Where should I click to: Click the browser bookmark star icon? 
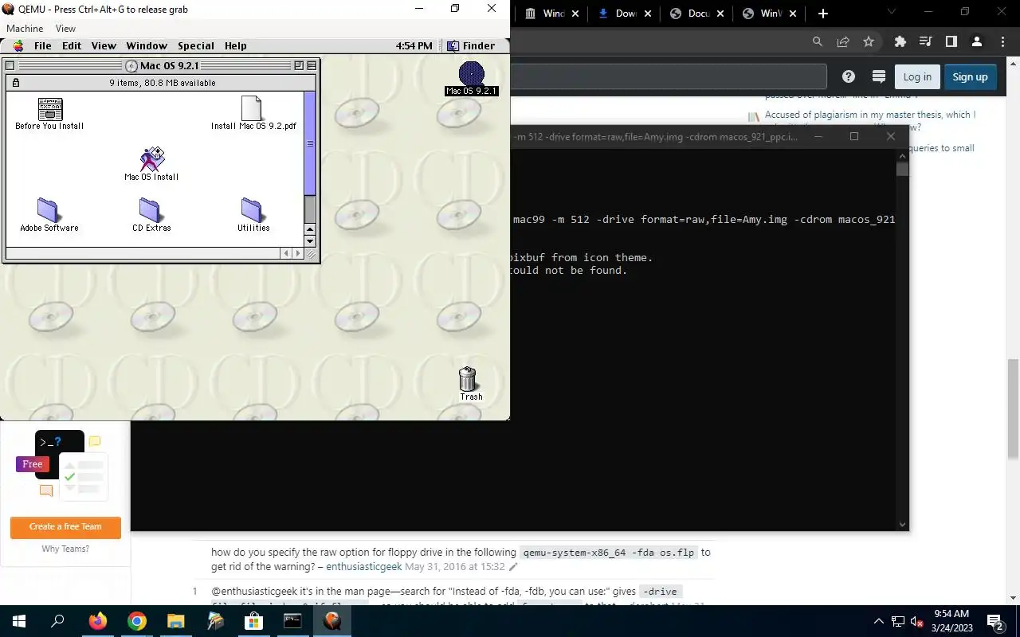[x=869, y=41]
